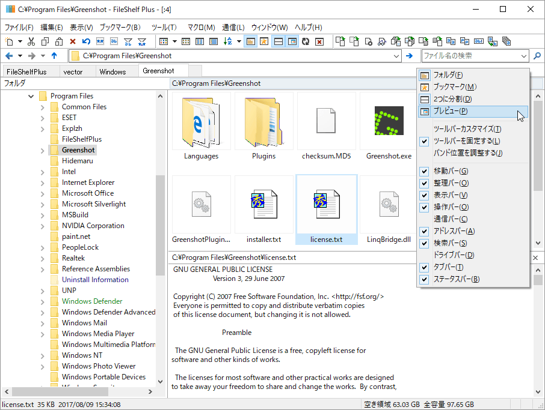Collapse the Program Files tree node
Viewport: 545px width, 410px height.
click(31, 96)
